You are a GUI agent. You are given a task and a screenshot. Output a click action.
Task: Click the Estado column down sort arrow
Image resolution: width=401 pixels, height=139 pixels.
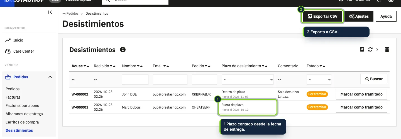tap(321, 66)
